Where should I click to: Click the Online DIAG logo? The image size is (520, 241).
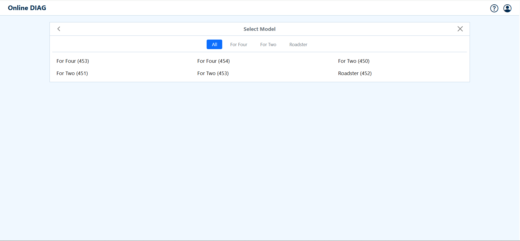[27, 8]
